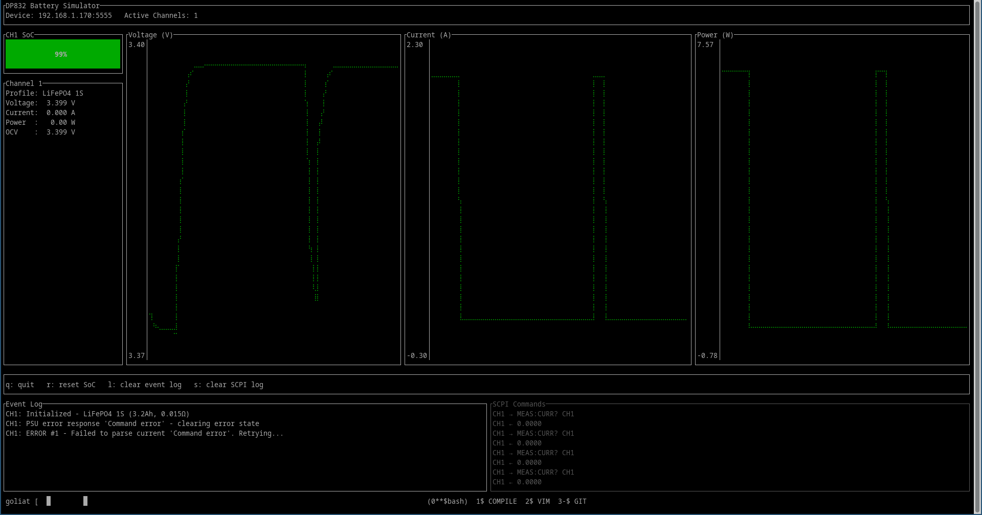Click 'l: clear event log' command
982x515 pixels.
point(145,385)
